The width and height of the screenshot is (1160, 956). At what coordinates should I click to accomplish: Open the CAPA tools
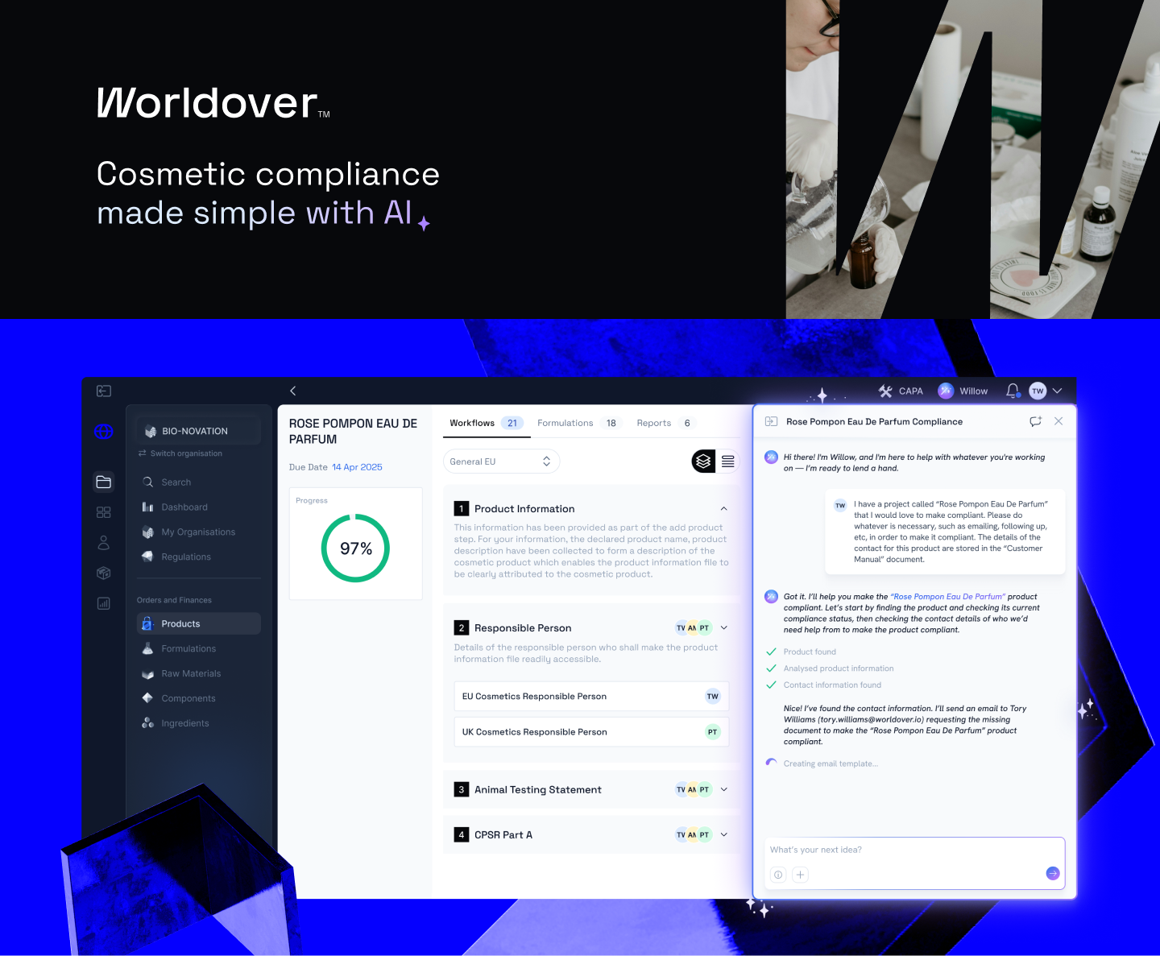click(901, 391)
